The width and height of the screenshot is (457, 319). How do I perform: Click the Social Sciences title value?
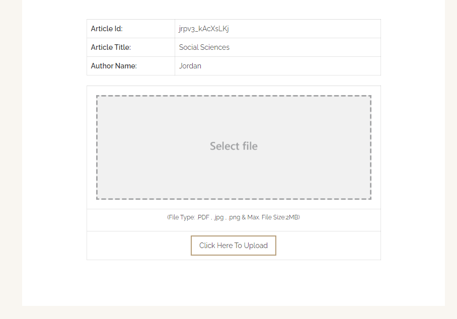pos(204,47)
